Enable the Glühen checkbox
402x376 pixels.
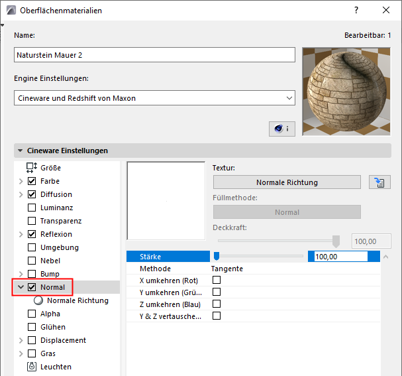(x=32, y=327)
